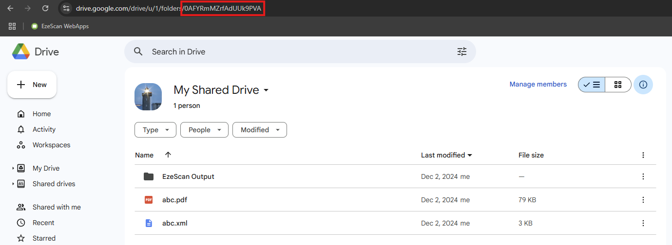The width and height of the screenshot is (672, 245).
Task: Open Recent files in the sidebar
Action: click(43, 223)
